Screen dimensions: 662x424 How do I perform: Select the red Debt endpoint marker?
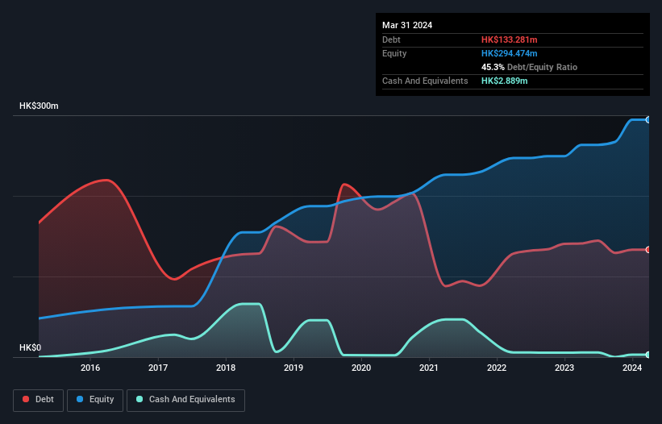[x=648, y=250]
